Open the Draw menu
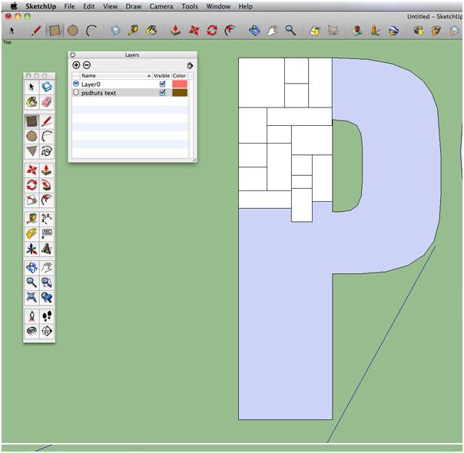Screen dimensions: 464x453 [133, 6]
